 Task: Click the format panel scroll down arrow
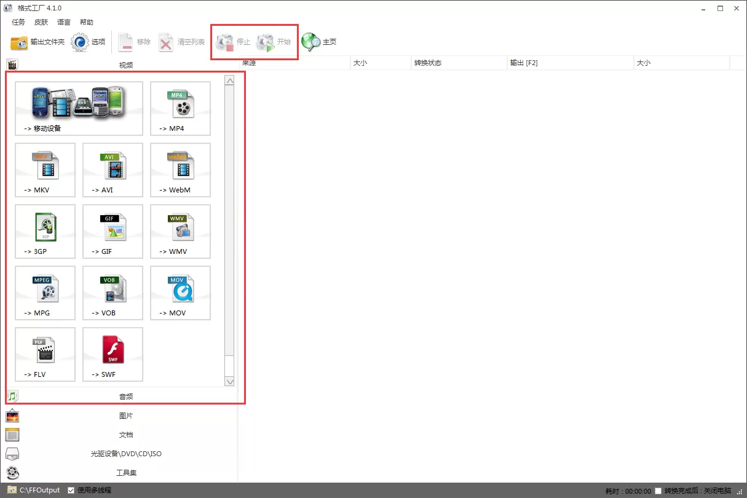click(230, 381)
